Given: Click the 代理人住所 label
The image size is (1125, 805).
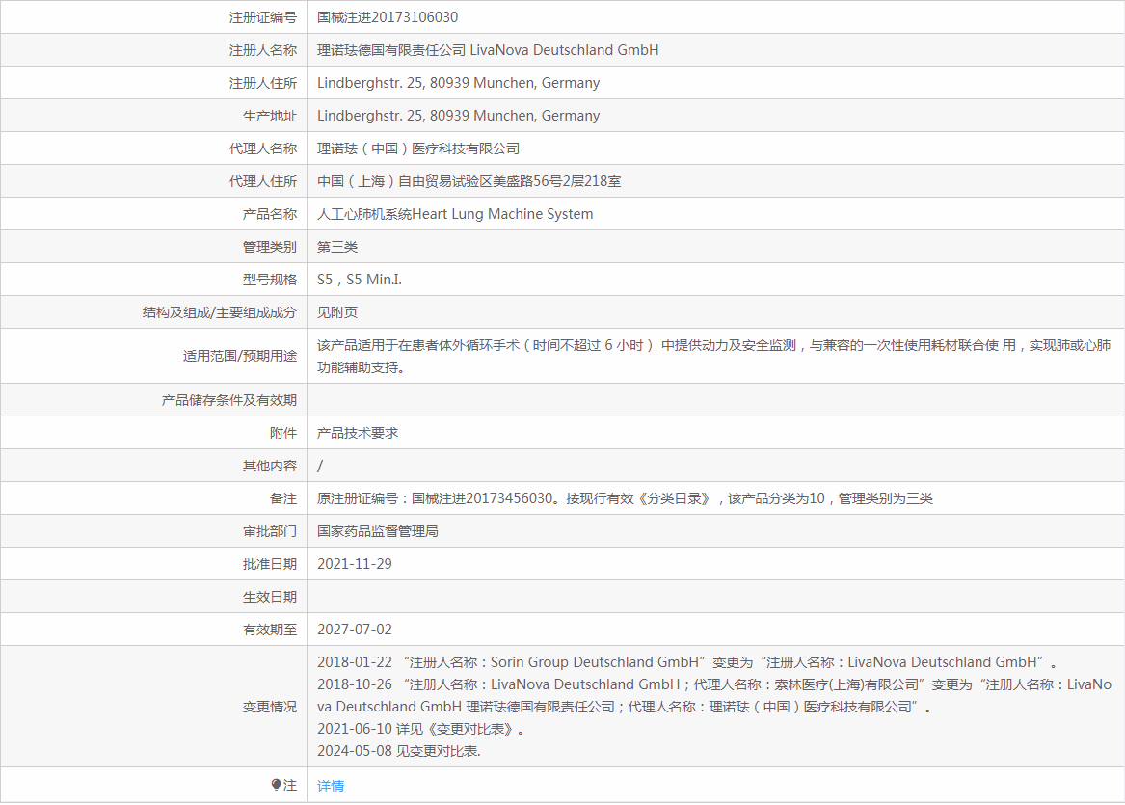Looking at the screenshot, I should (262, 181).
